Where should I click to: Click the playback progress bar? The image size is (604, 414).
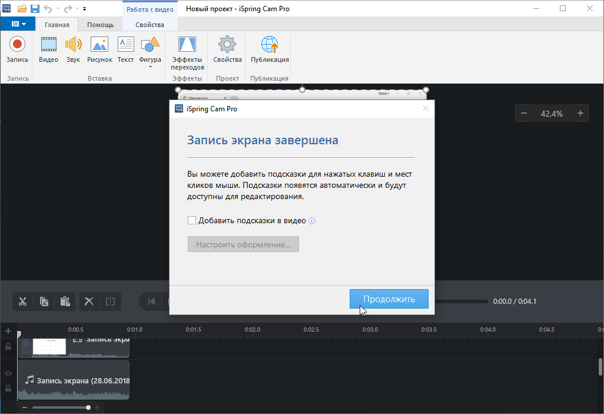[462, 302]
